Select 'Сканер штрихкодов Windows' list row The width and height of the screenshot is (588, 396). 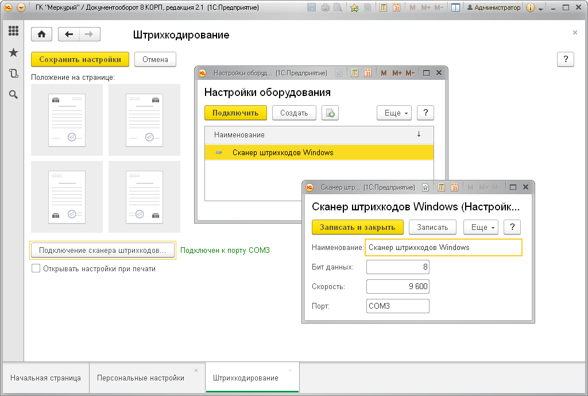coord(319,152)
